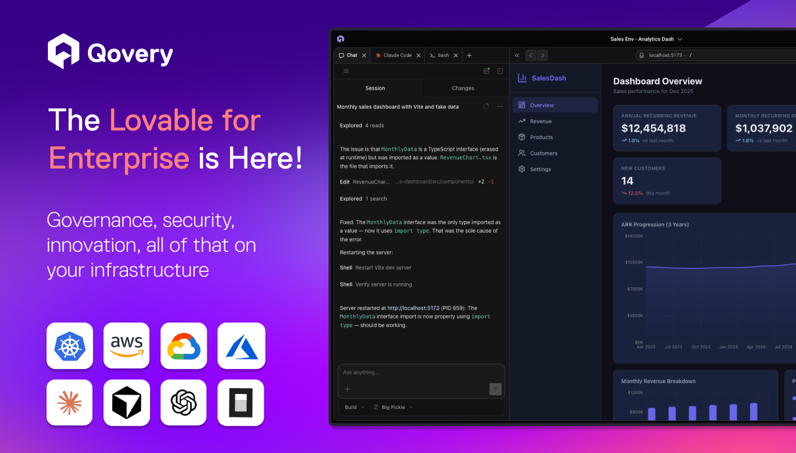Click the server status icon with green dot

pos(487,71)
